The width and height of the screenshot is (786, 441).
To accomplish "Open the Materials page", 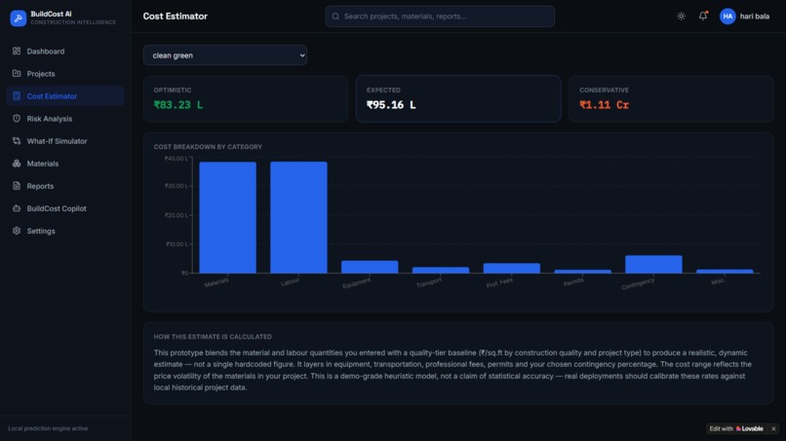I will (x=65, y=164).
